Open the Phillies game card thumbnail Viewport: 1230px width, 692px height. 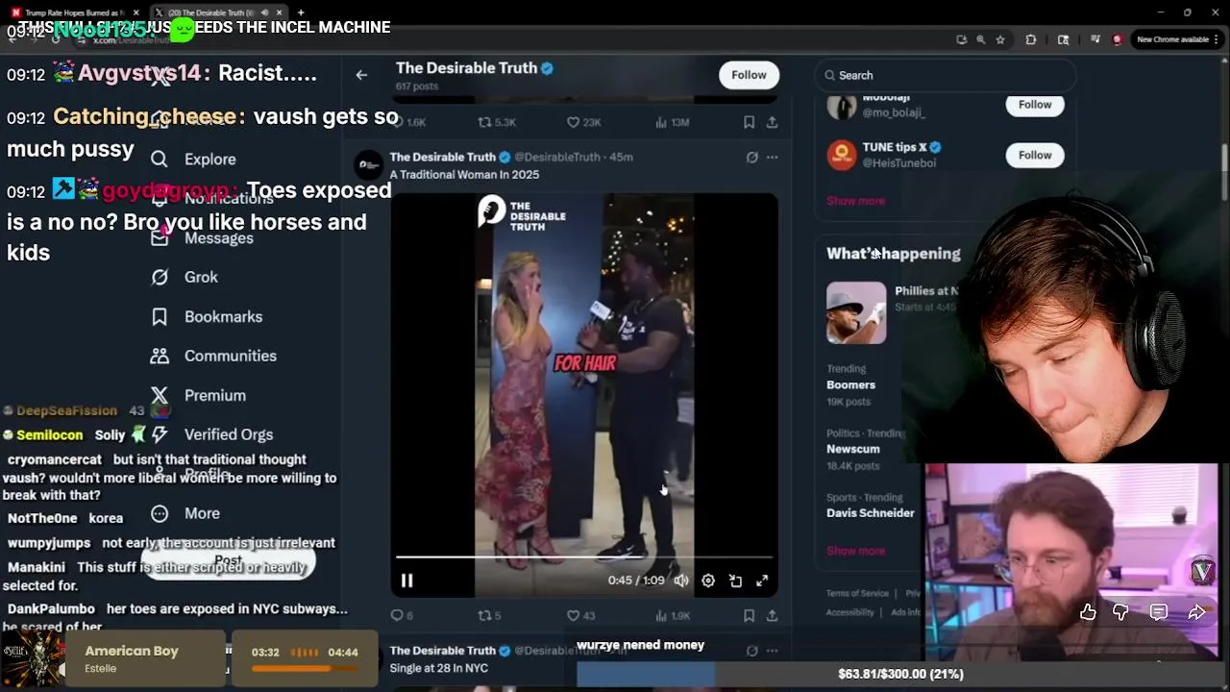[856, 312]
